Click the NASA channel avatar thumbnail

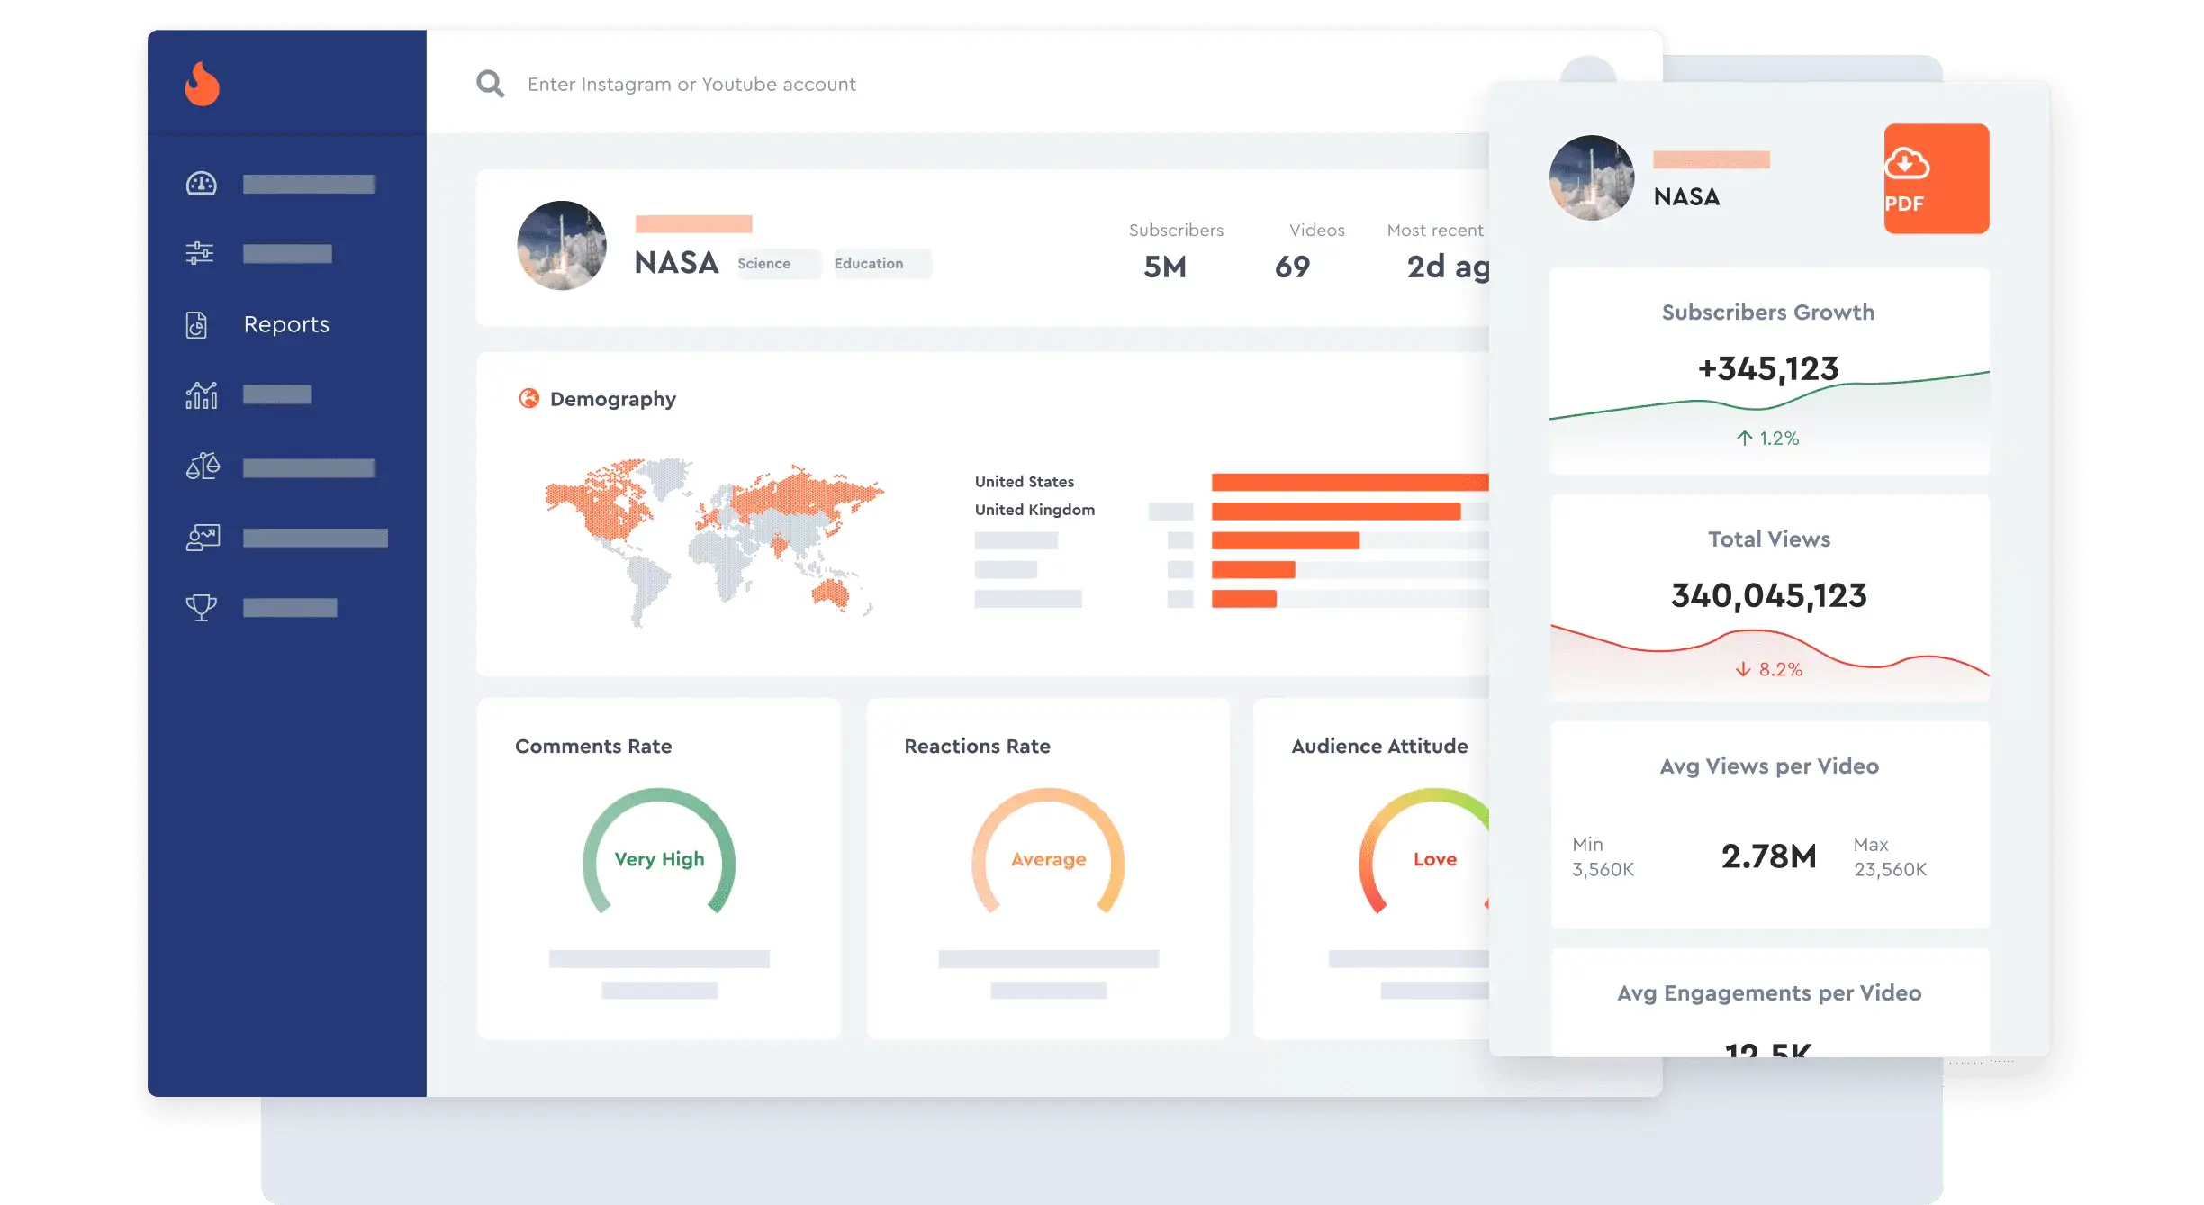pyautogui.click(x=560, y=245)
